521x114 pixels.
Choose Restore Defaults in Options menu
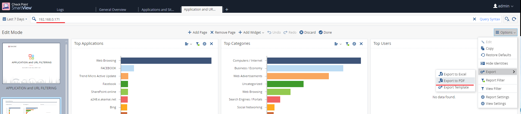pos(498,55)
